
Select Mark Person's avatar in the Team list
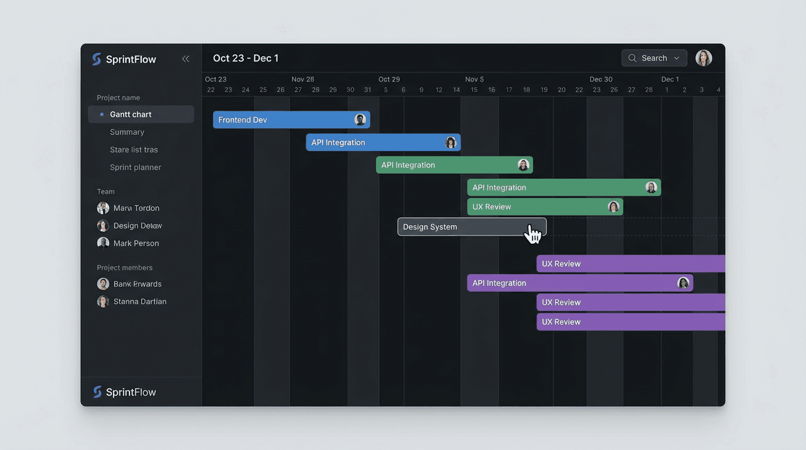103,243
